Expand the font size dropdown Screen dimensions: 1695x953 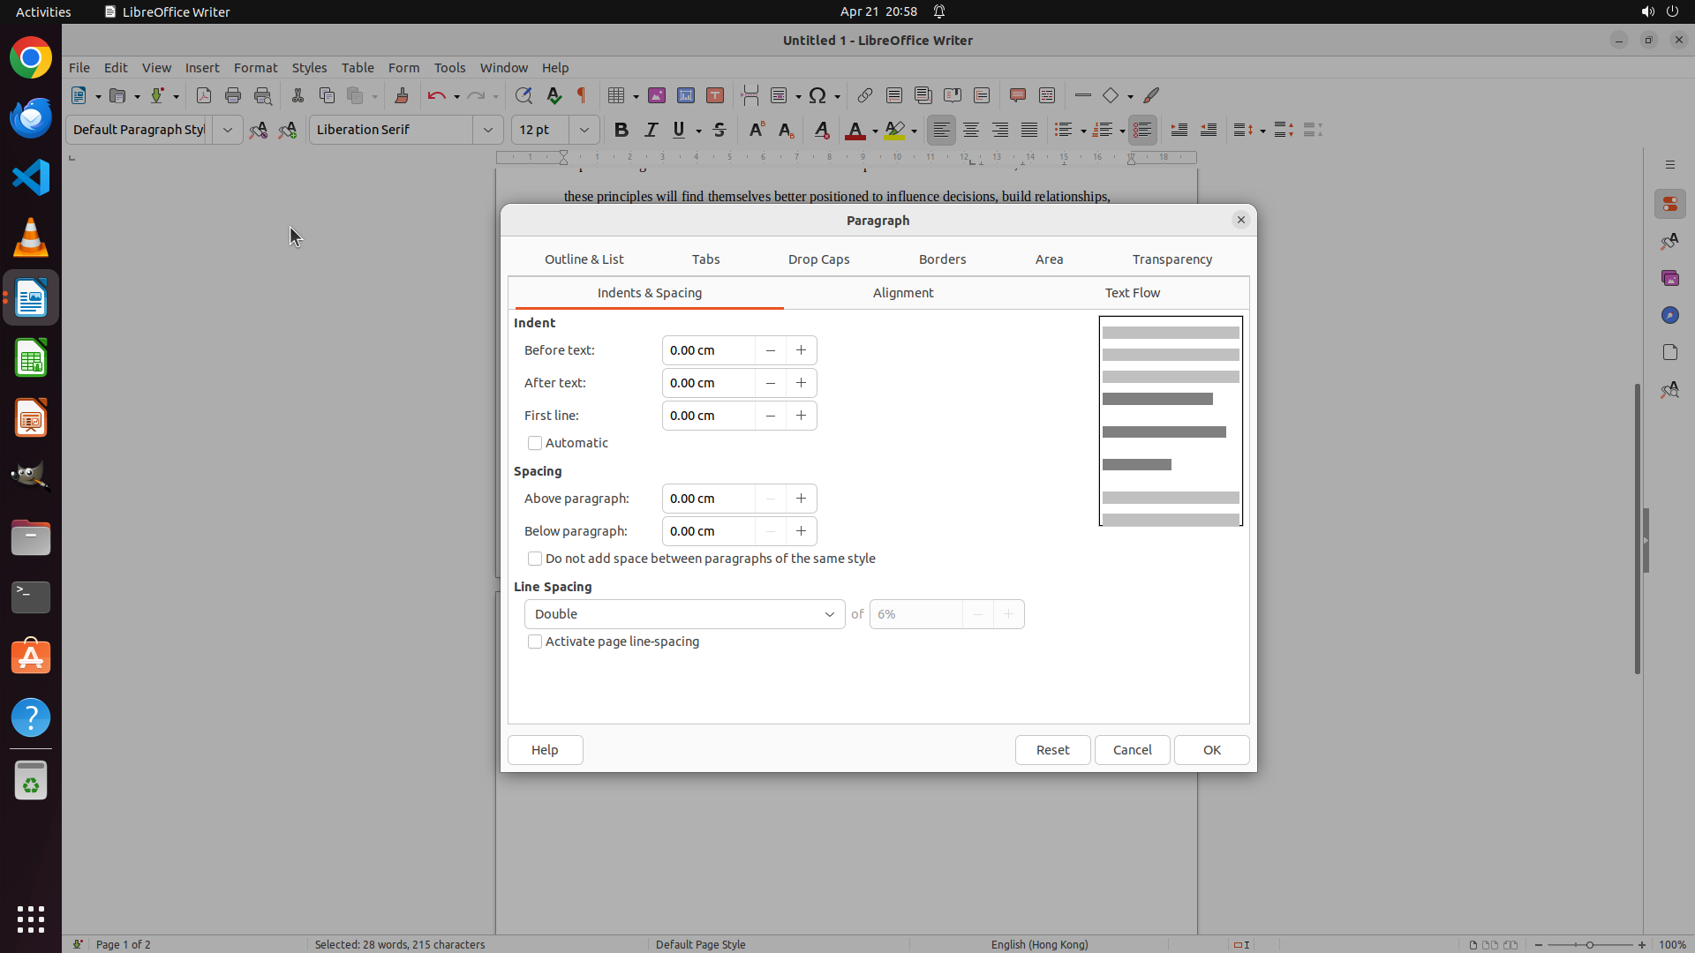(x=584, y=130)
